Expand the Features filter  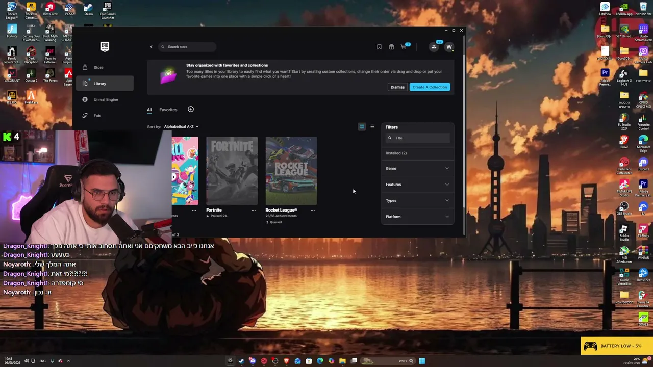tap(417, 185)
